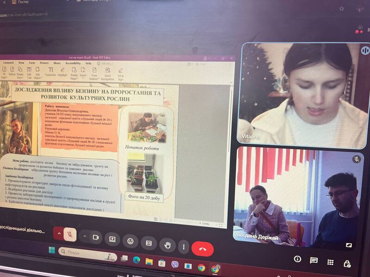Click the present screen icon

tap(112, 239)
